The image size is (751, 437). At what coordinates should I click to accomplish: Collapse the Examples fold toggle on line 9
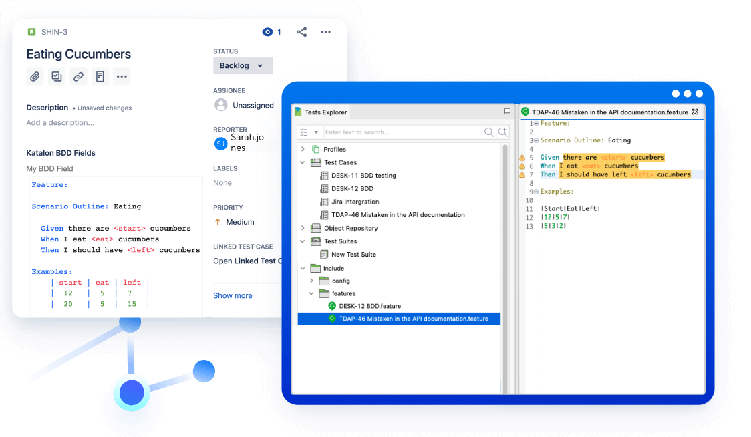pos(536,192)
